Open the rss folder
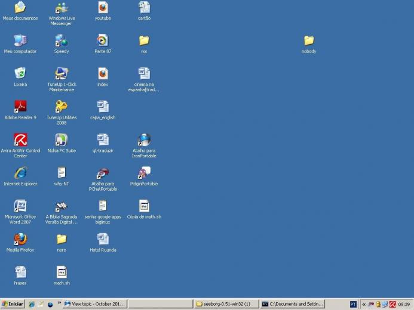Image resolution: width=414 pixels, height=310 pixels. click(144, 41)
